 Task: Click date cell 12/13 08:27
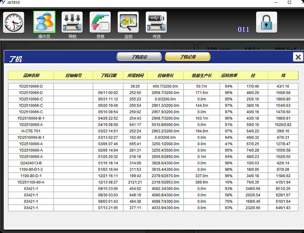(x=108, y=182)
